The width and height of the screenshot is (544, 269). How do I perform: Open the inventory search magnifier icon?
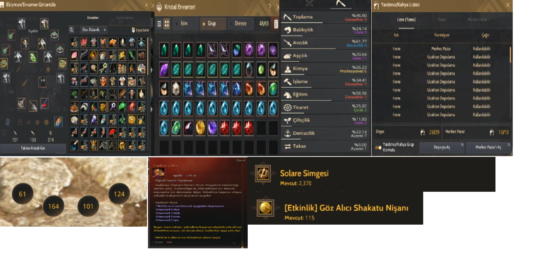point(72,30)
